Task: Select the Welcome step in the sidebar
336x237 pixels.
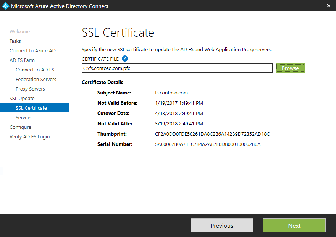Action: (19, 31)
